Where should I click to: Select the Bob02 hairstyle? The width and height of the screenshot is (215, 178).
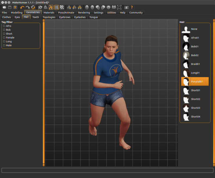pos(195,55)
